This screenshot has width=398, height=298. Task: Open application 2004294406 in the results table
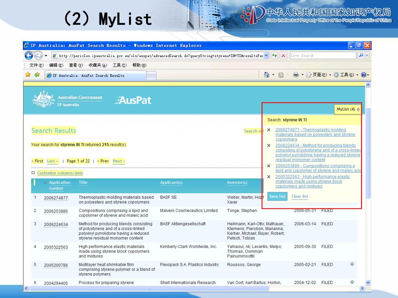(56, 283)
